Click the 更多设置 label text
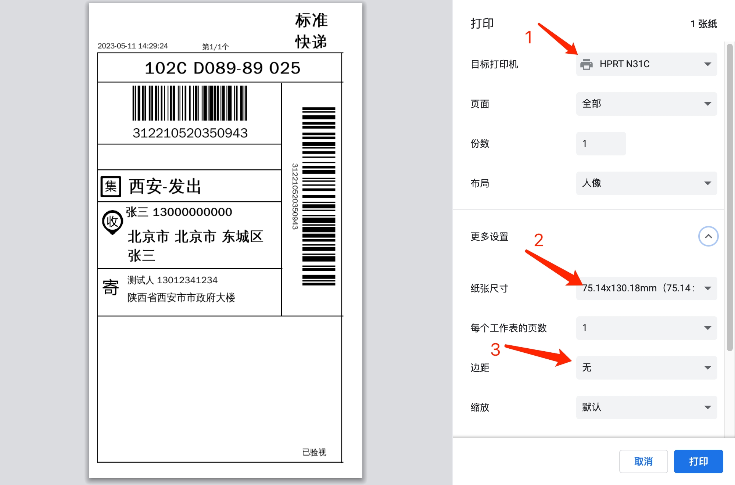This screenshot has height=485, width=735. [489, 237]
